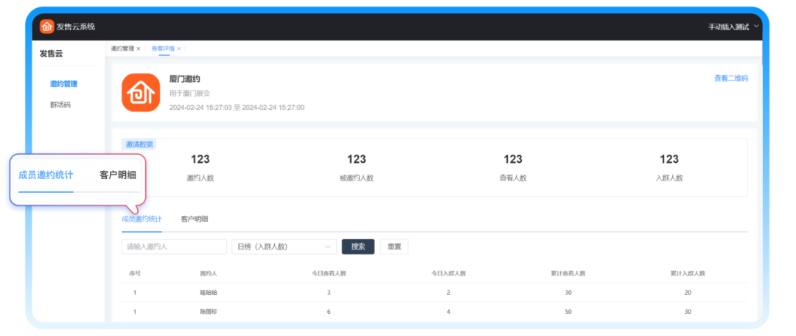Click 累计入群人数 value 20 in 哇哈哈 row
This screenshot has width=796, height=336.
coord(688,293)
